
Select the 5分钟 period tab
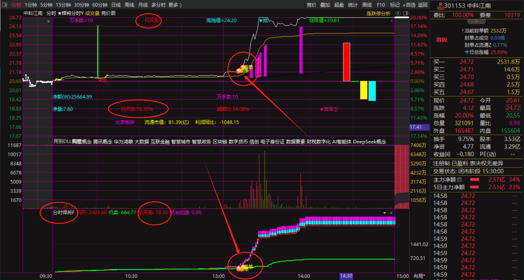click(x=46, y=5)
